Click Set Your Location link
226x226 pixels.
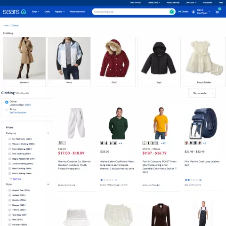18,113
